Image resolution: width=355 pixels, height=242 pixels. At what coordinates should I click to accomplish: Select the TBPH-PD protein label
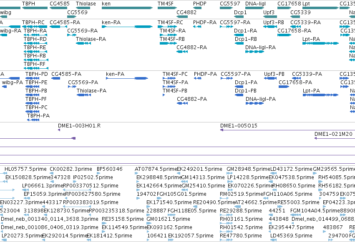point(37,74)
